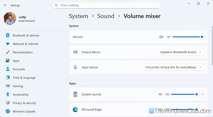Click the sudip Local Account name
Image resolution: width=213 pixels, height=117 pixels.
pos(27,19)
